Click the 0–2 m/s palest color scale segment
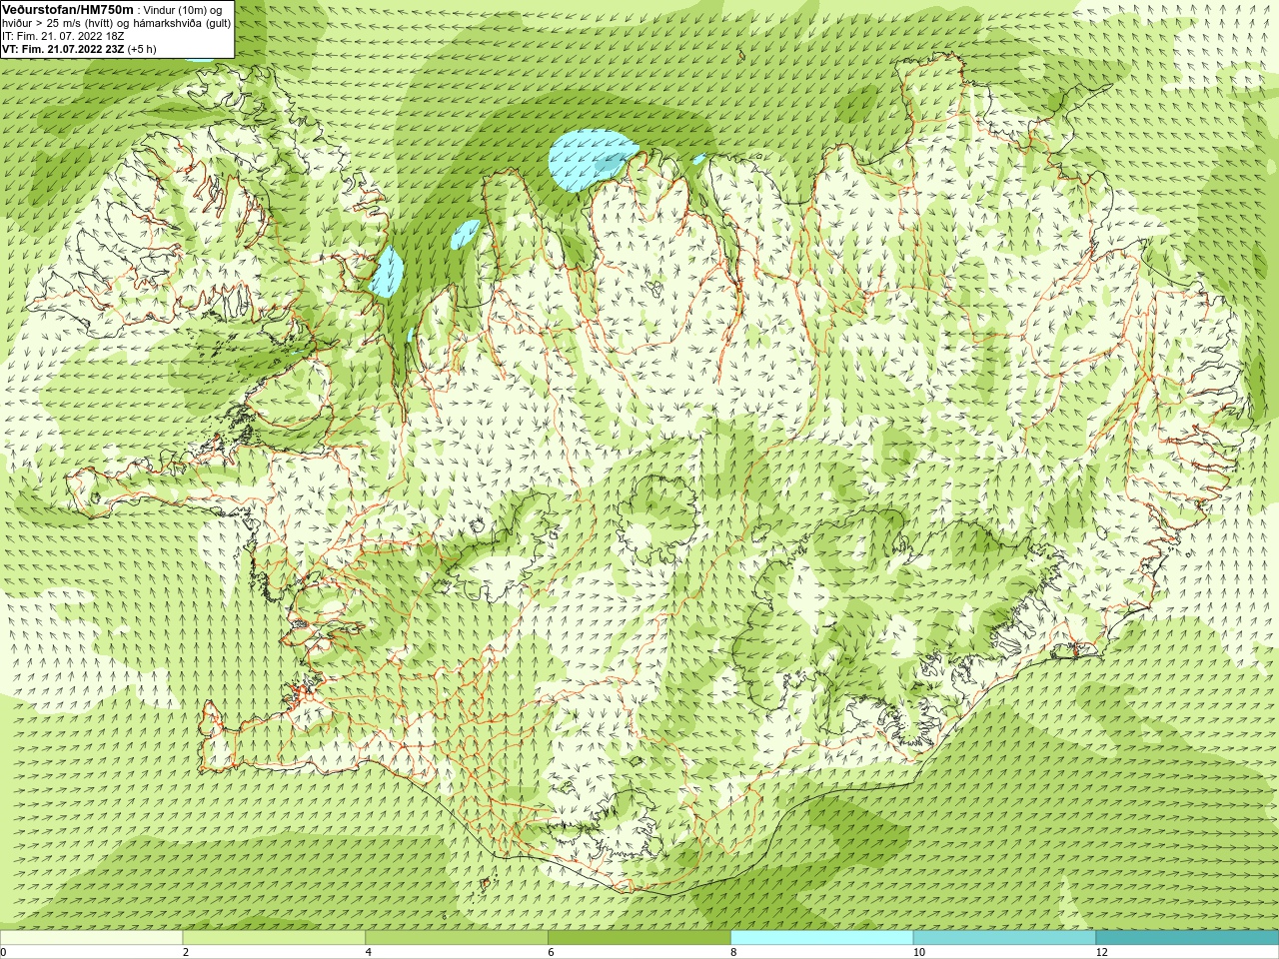Screen dimensions: 1279x959 pos(91,938)
